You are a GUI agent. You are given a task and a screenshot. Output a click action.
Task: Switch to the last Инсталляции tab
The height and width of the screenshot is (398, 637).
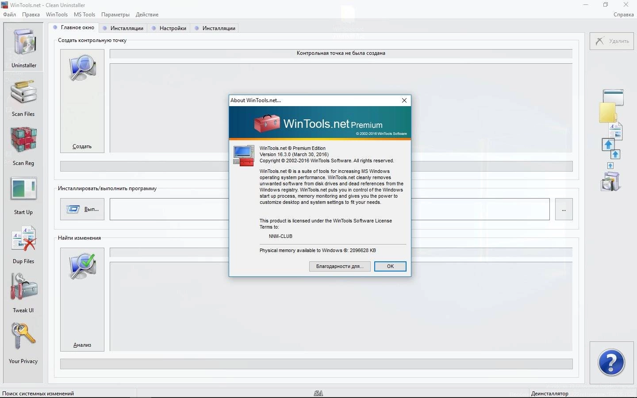(215, 28)
